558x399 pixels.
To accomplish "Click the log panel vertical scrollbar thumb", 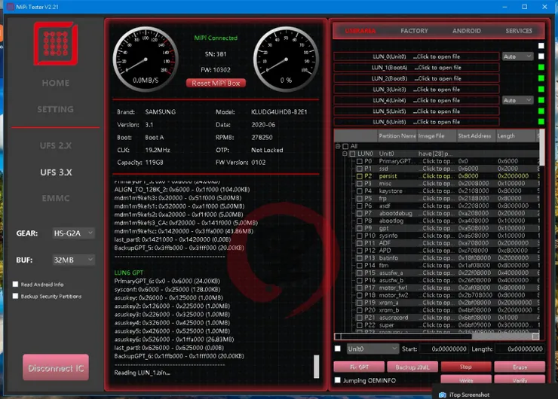I will [x=317, y=367].
